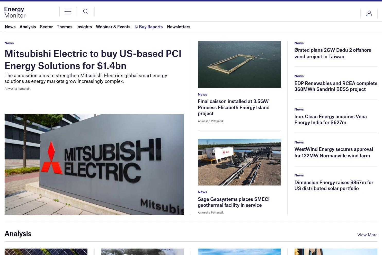This screenshot has width=382, height=255.
Task: Click the search magnifier icon
Action: pos(86,12)
